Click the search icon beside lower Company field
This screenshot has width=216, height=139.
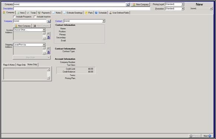(49, 21)
